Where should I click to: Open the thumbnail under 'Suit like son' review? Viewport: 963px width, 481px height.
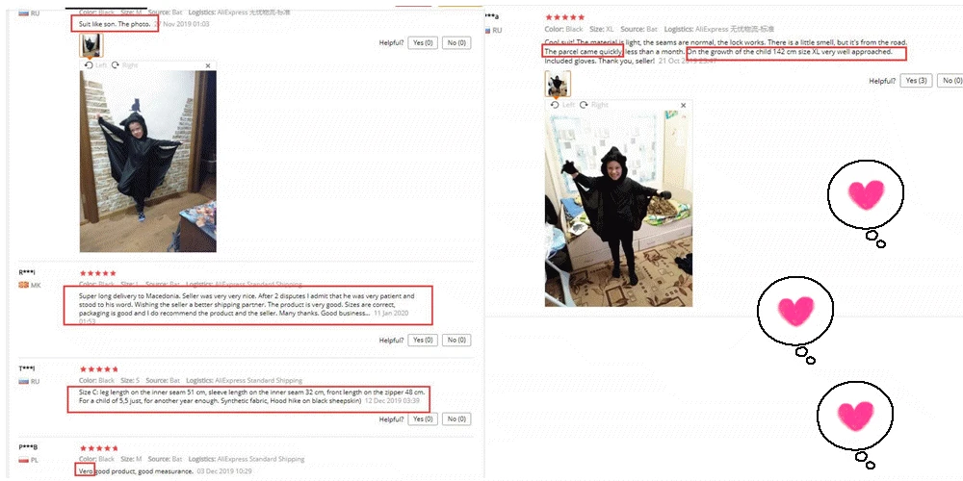tap(91, 45)
